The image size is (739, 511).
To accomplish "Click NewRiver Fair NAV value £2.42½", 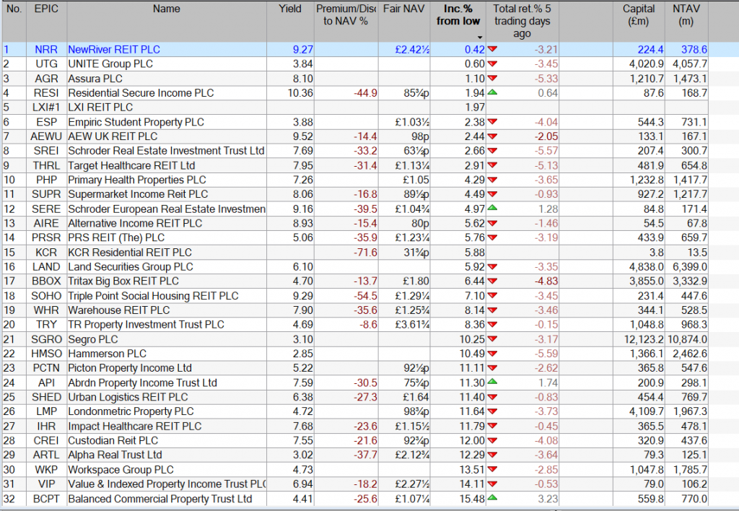I will tap(412, 50).
